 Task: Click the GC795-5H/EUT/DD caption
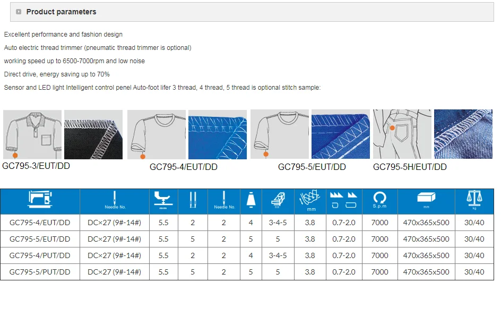tap(410, 167)
